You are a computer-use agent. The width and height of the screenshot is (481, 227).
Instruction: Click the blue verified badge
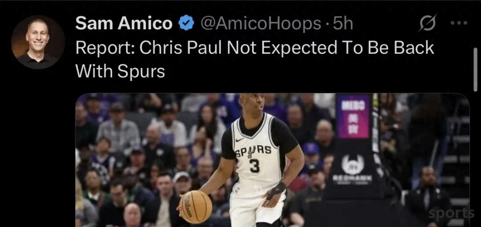(186, 24)
